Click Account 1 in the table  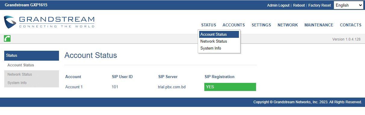[74, 87]
